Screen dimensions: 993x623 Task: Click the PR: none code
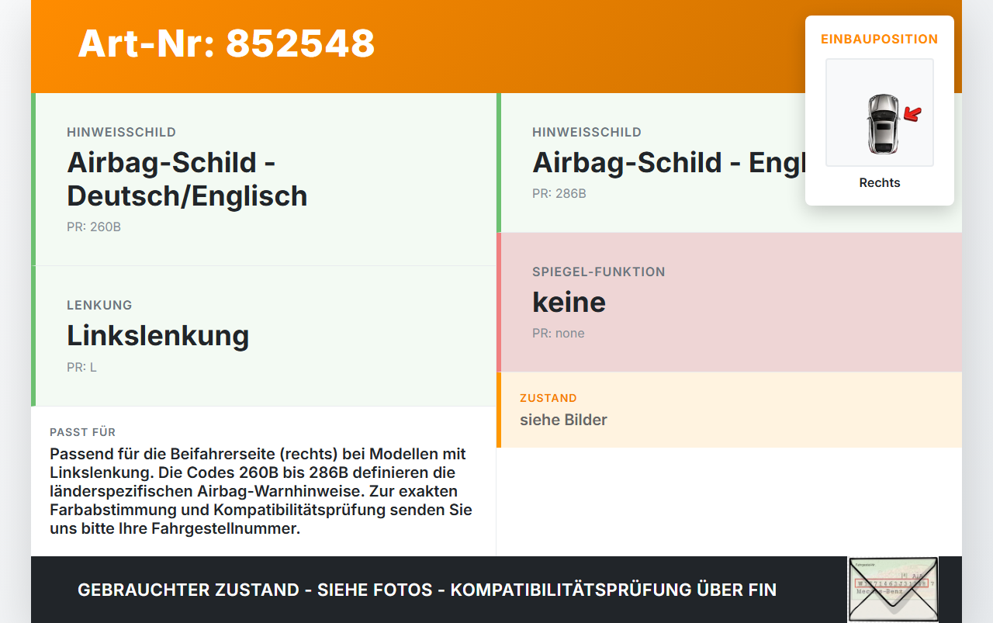(559, 334)
